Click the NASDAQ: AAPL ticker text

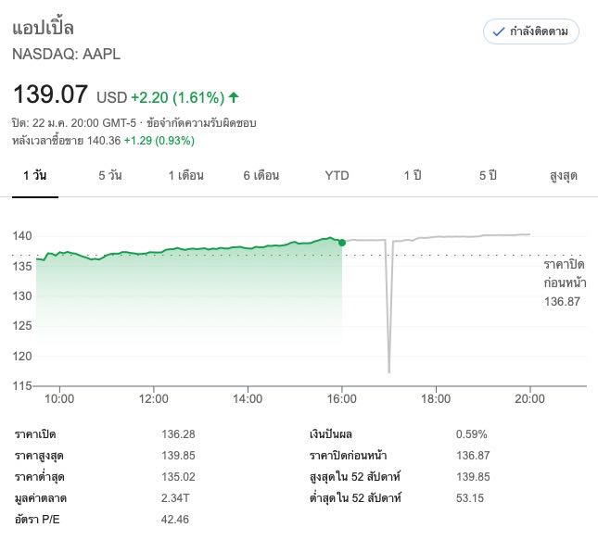point(66,54)
